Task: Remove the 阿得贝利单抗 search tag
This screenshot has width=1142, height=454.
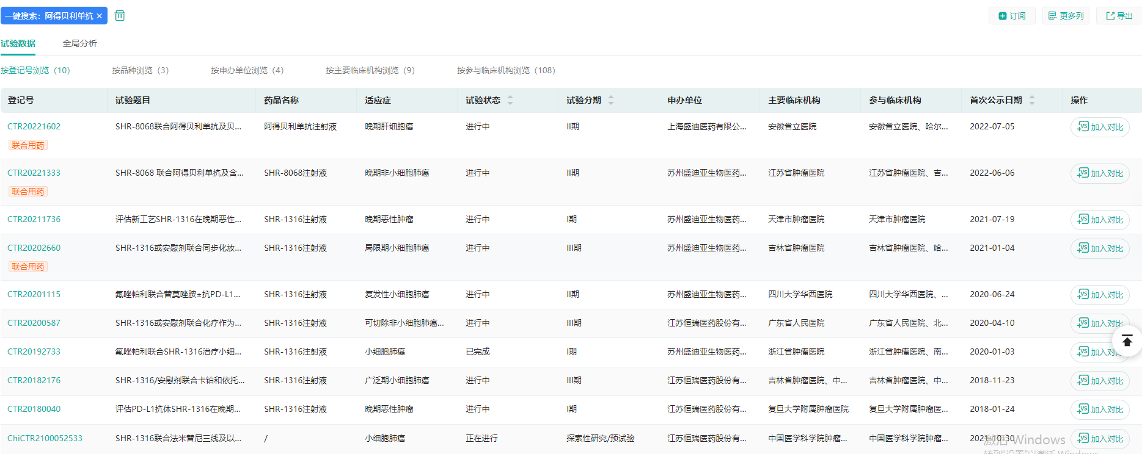Action: 100,16
